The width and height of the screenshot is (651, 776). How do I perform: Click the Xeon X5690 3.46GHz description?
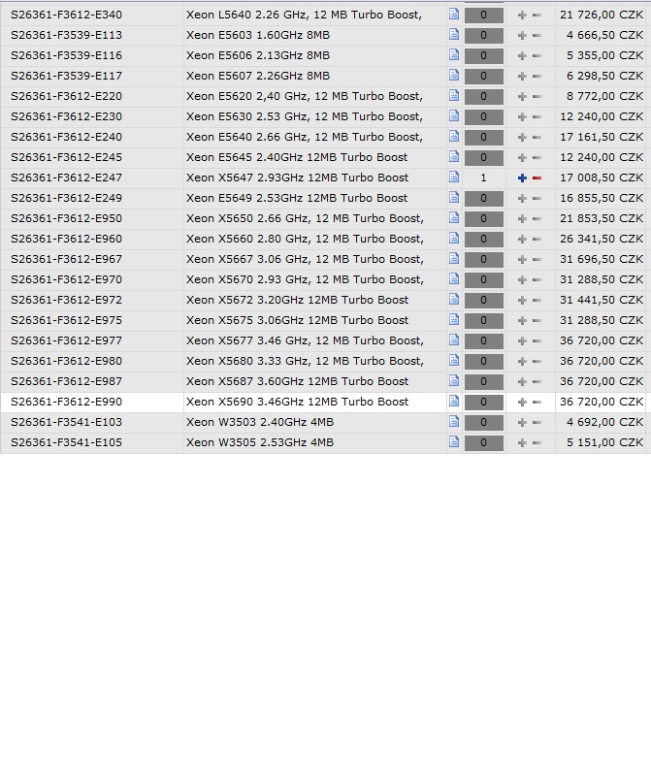pos(297,402)
